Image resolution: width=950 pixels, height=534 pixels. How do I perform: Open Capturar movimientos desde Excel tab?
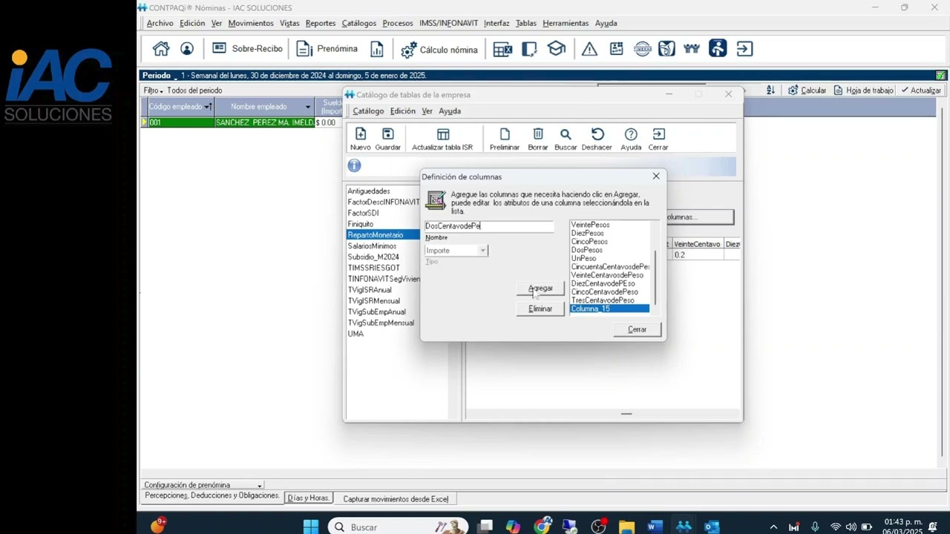point(396,499)
